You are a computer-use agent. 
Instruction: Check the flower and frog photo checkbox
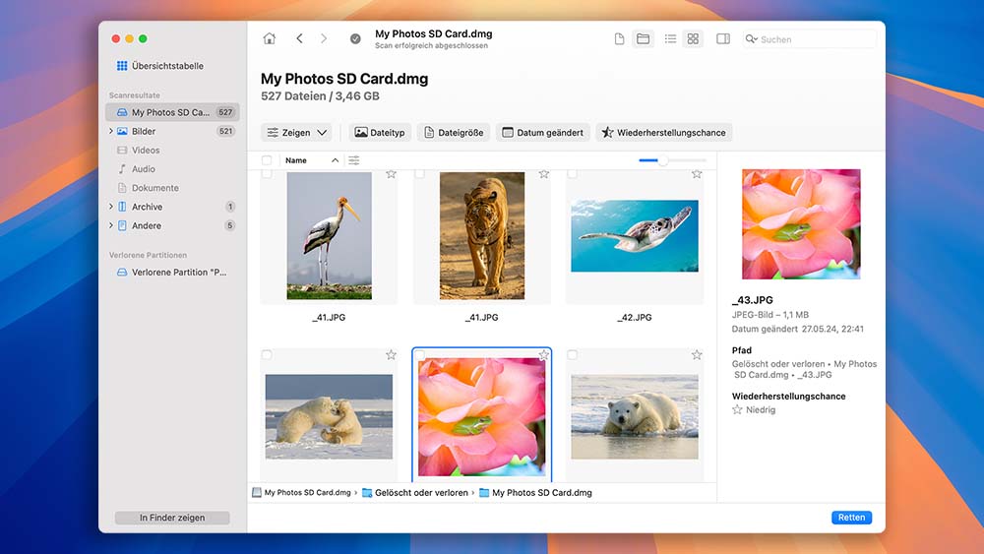point(420,355)
